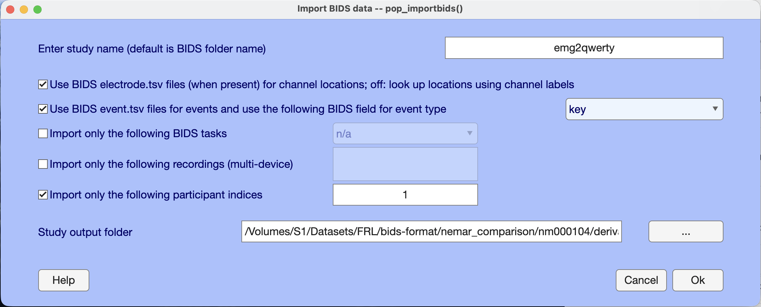Uncheck Use BIDS electrode.tsv files option
The image size is (761, 307).
(x=43, y=84)
